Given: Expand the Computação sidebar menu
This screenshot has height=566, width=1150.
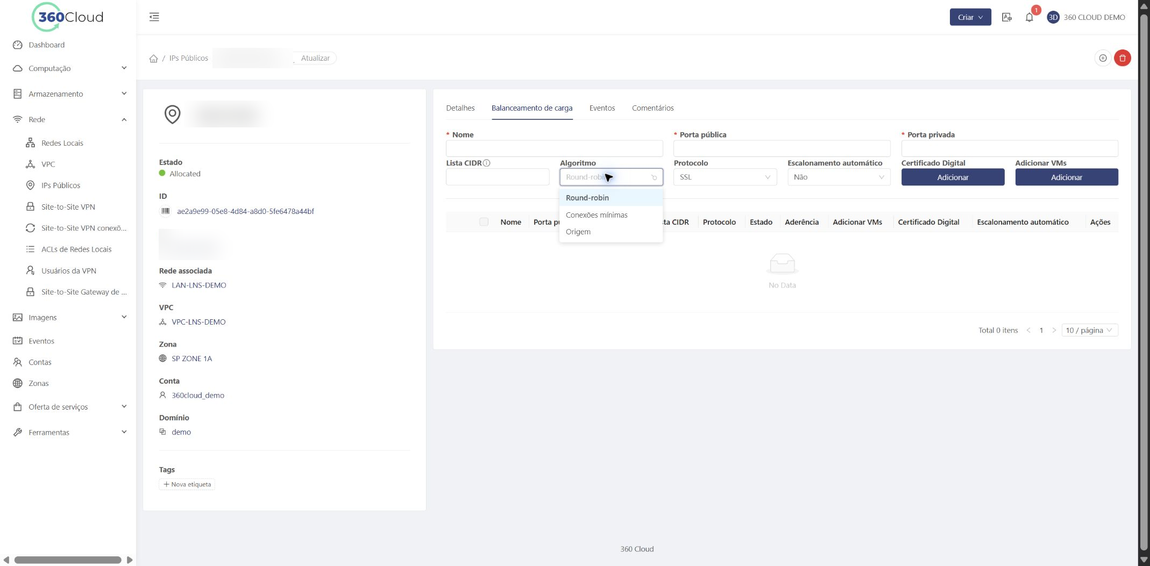Looking at the screenshot, I should click(x=69, y=68).
